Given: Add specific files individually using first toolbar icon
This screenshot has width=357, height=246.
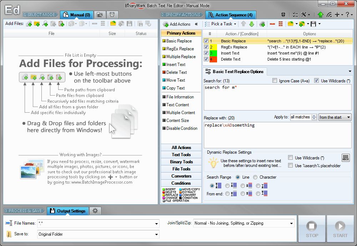Looking at the screenshot, I should pos(29,24).
